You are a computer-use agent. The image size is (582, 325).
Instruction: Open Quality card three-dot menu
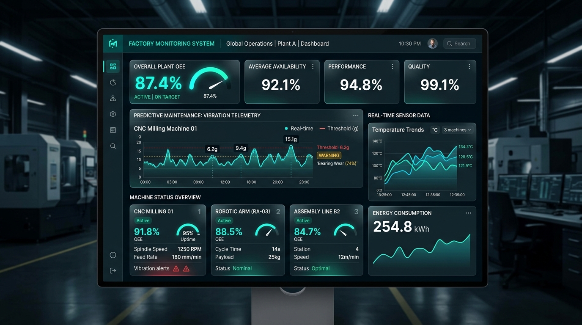click(x=469, y=66)
